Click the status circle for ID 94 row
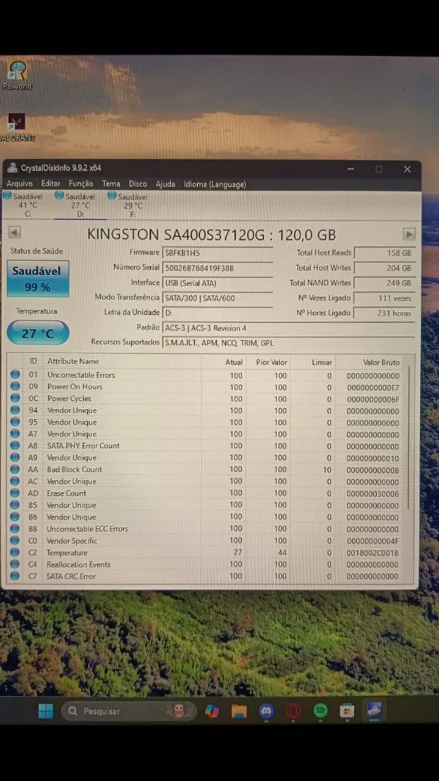This screenshot has width=439, height=781. pyautogui.click(x=15, y=410)
